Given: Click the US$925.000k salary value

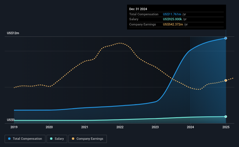Looking at the screenshot, I should tap(172, 19).
